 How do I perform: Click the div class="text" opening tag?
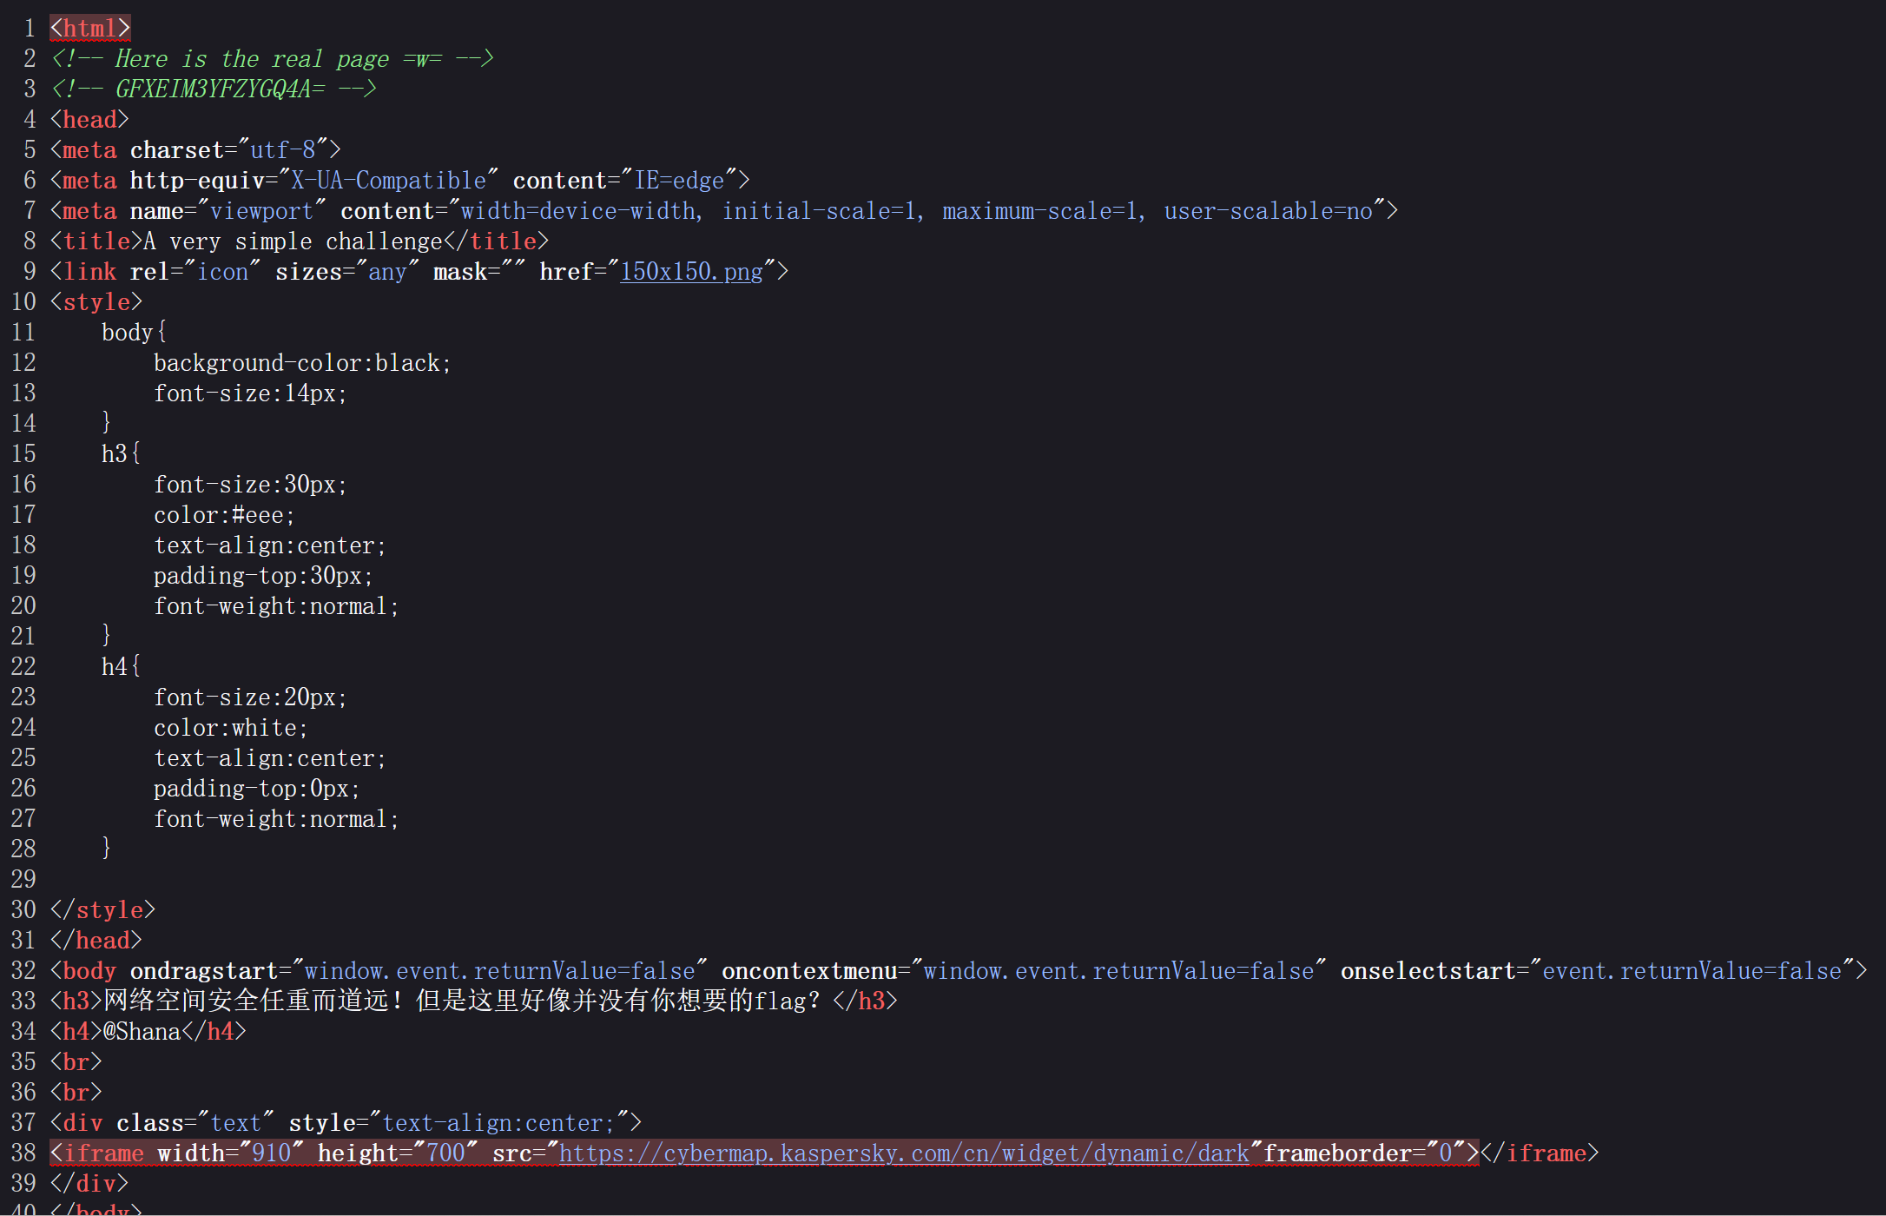coord(162,1123)
